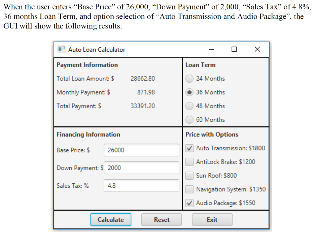Click inside the Sales Tax field
The image size is (317, 237).
pos(141,185)
